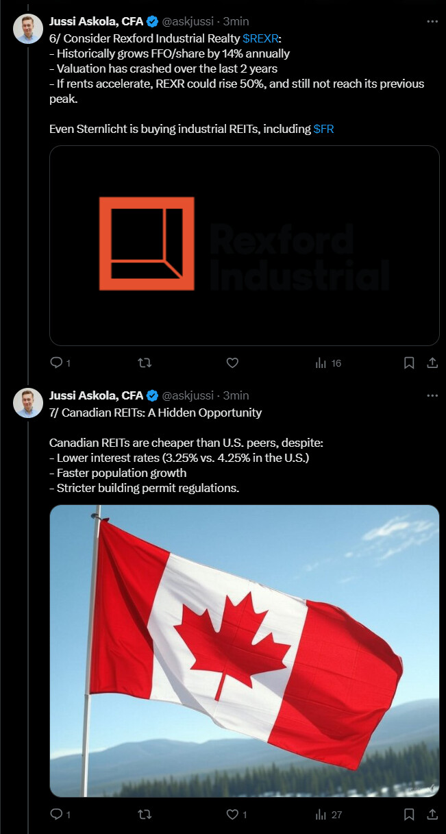The image size is (446, 834).
Task: Like the Canadian REITs tweet
Action: (x=232, y=814)
